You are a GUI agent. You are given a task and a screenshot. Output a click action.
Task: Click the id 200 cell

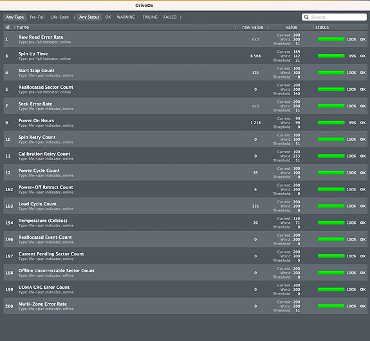pos(9,306)
